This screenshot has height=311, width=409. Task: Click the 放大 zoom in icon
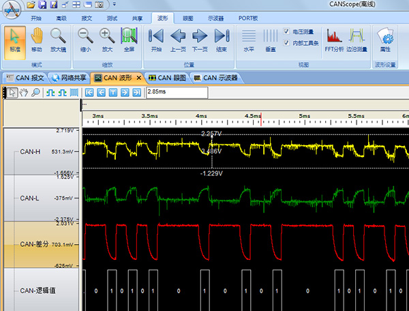coord(107,40)
